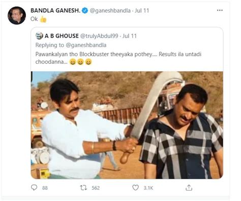Viewport: 241px width, 201px height.
Task: Open the share upload icon
Action: point(189,187)
